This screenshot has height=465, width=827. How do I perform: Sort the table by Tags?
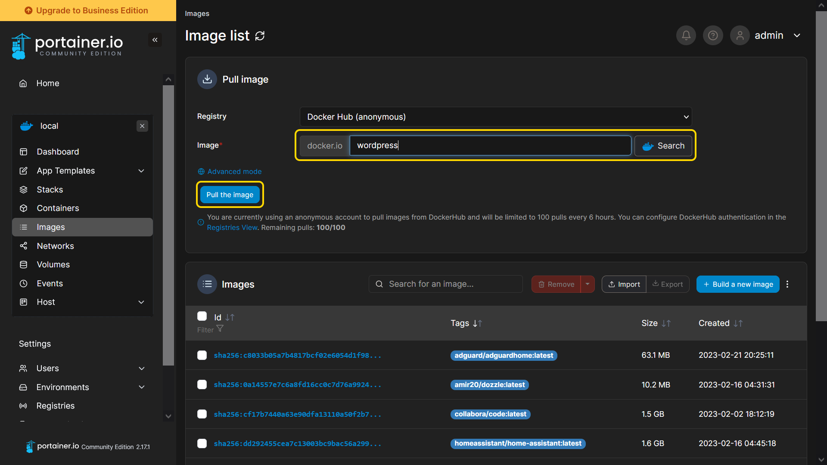(478, 323)
